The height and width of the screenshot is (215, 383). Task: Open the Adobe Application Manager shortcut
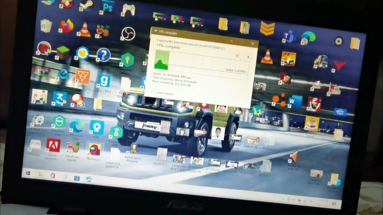pyautogui.click(x=53, y=145)
